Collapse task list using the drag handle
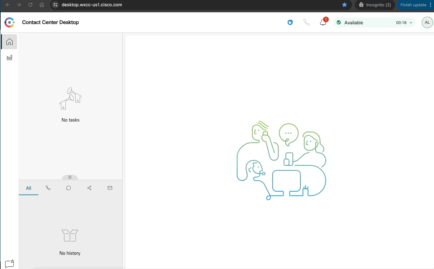Image resolution: width=434 pixels, height=269 pixels. coord(70,177)
